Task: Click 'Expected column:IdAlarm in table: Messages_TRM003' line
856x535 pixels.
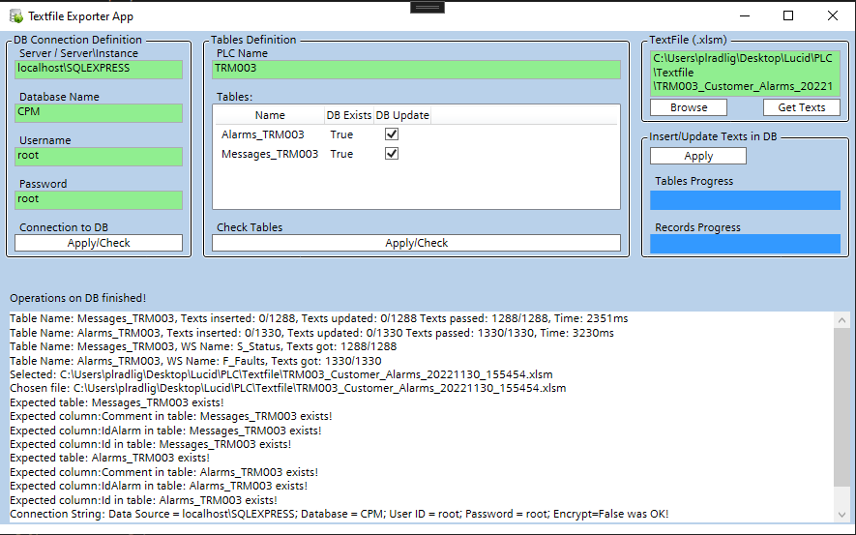Action: click(165, 431)
